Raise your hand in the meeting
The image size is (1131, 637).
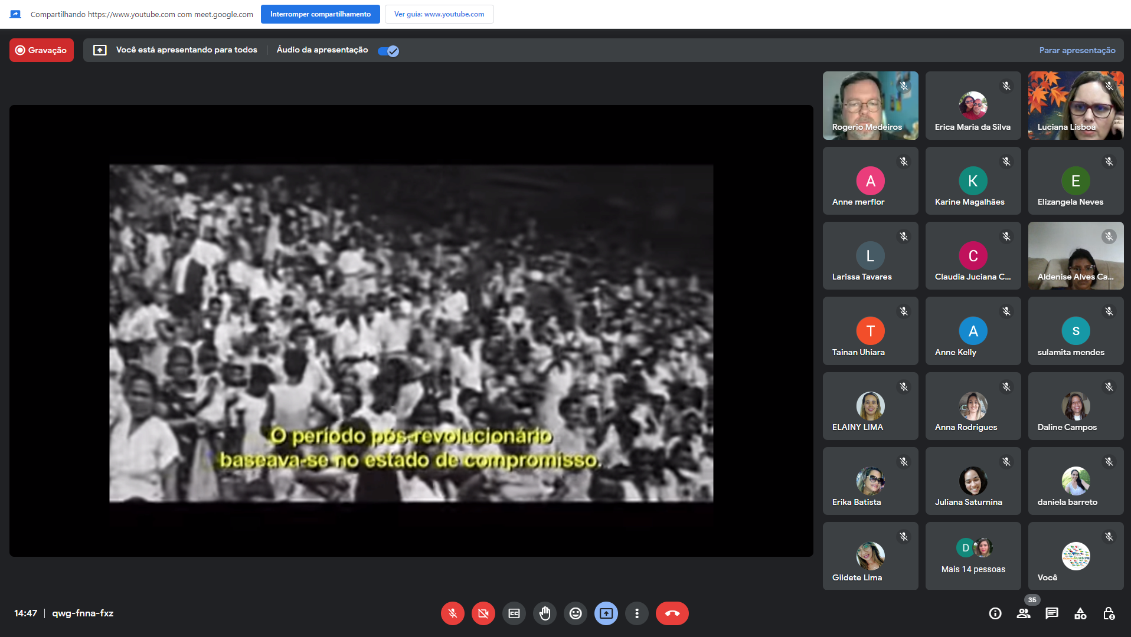pos(544,613)
